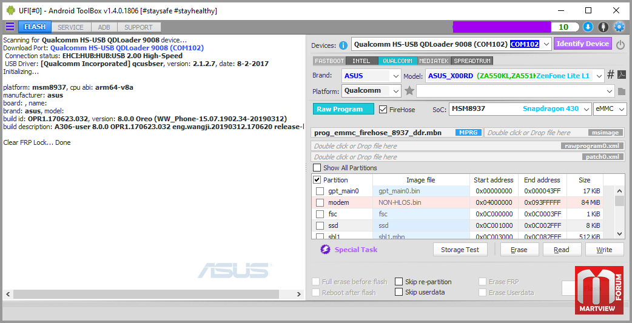Screen dimensions: 632x323
Task: Enable Skip re-partition
Action: 398,282
